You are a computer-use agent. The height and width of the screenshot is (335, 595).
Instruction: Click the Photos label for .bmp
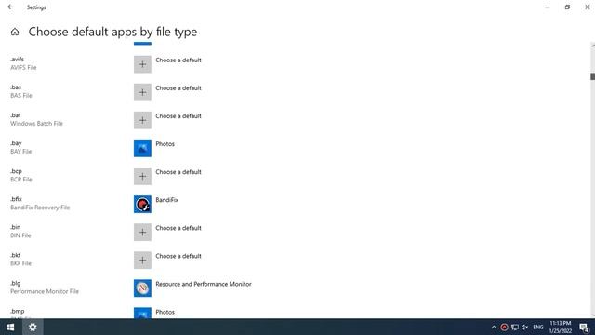[165, 312]
